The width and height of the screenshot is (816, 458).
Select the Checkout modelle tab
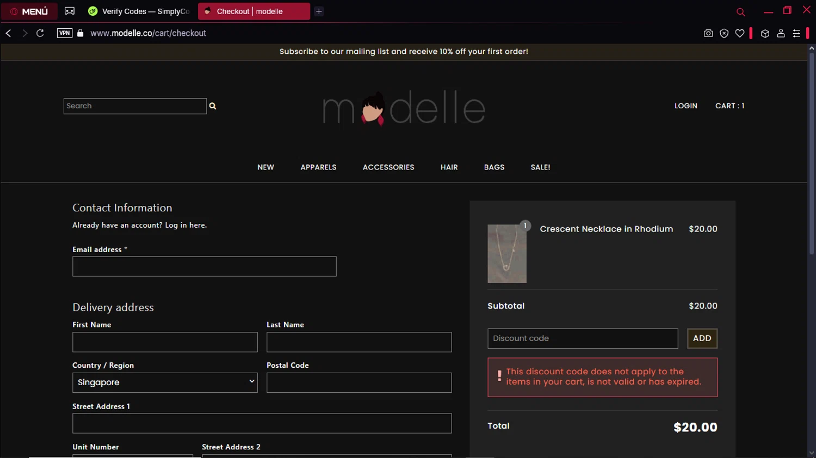tap(254, 11)
